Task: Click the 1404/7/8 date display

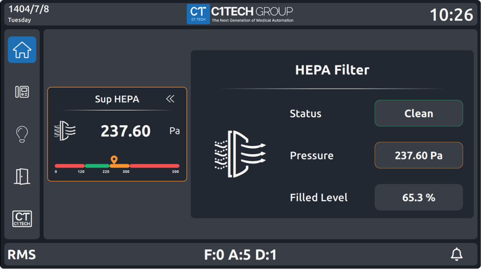Action: point(28,10)
